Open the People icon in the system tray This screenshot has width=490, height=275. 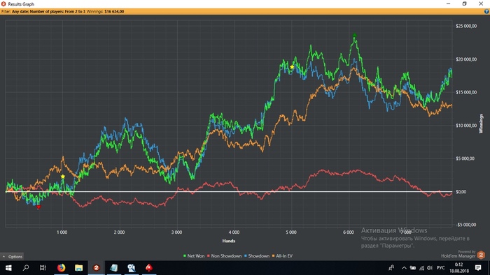pyautogui.click(x=391, y=268)
